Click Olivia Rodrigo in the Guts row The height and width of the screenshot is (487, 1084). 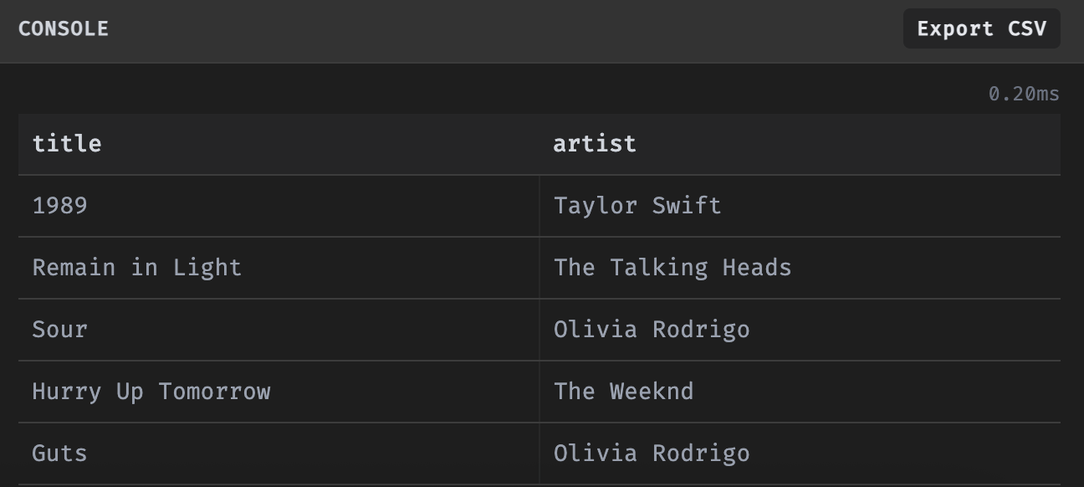click(651, 453)
